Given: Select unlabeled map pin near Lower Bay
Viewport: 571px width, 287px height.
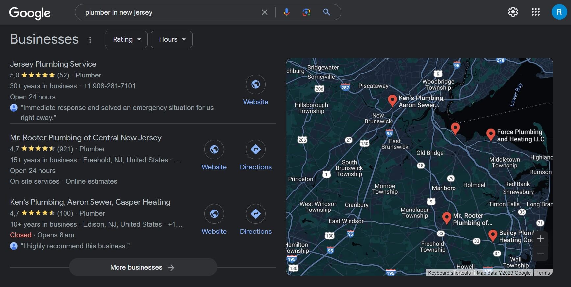Looking at the screenshot, I should tap(455, 129).
